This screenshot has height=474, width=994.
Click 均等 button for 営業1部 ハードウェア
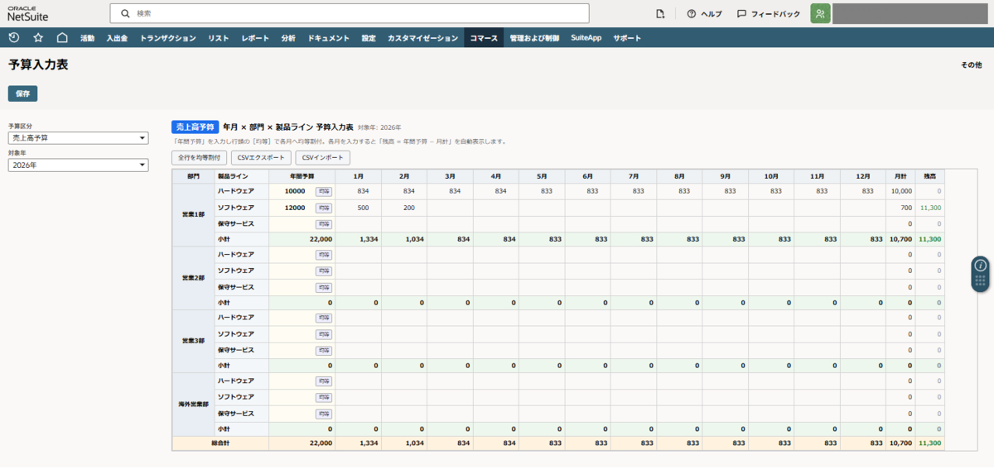click(x=324, y=191)
